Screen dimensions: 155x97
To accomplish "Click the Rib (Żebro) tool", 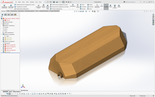I will 82,5.
